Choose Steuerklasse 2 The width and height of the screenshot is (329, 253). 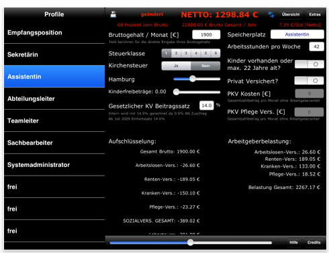(176, 53)
